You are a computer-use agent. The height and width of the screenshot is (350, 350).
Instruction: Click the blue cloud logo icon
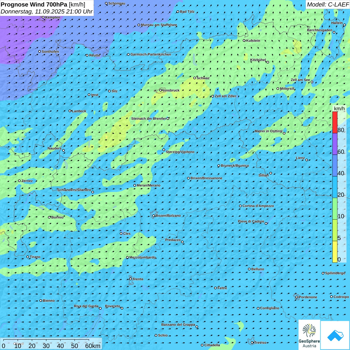(335, 335)
